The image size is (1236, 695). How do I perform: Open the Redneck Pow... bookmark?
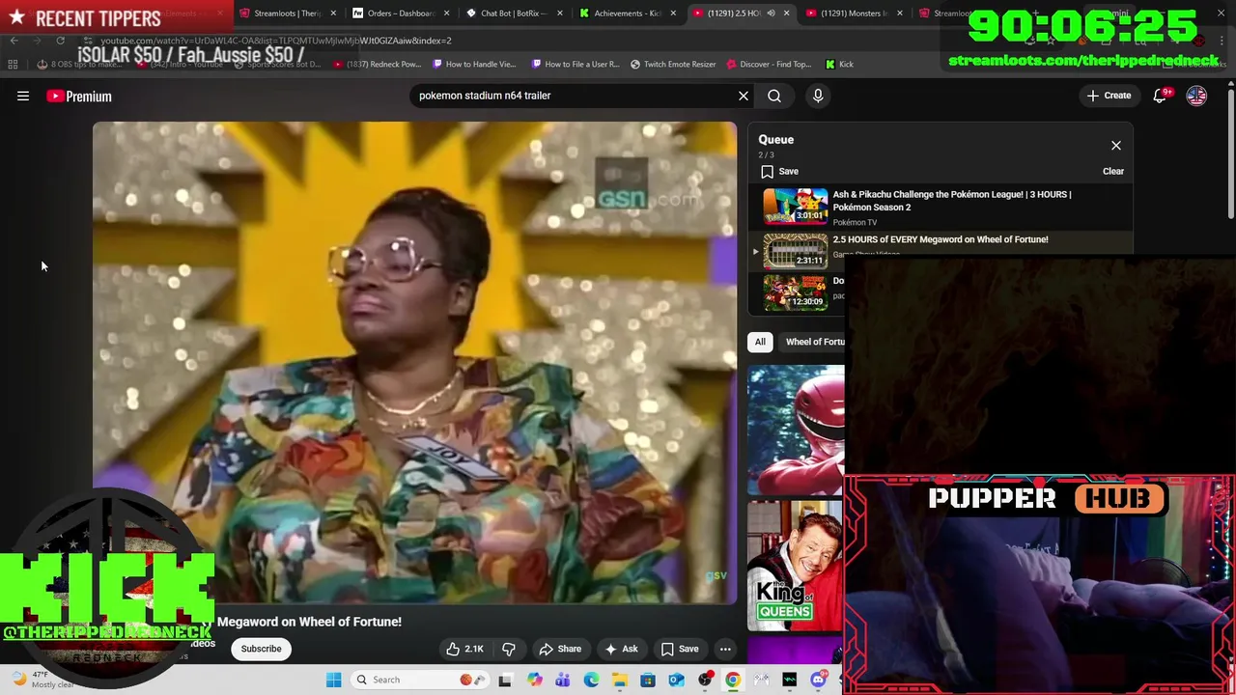coord(378,65)
